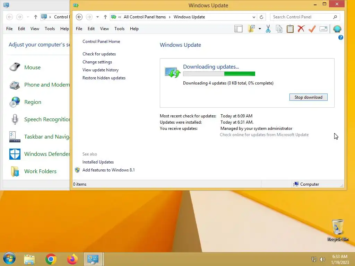Click the Start button on taskbar
The image size is (355, 266).
click(x=9, y=258)
